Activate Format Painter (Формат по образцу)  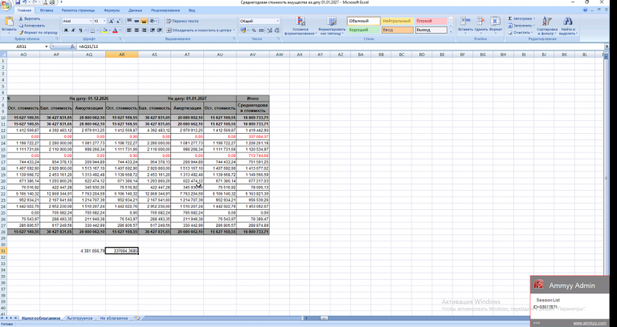coord(39,33)
